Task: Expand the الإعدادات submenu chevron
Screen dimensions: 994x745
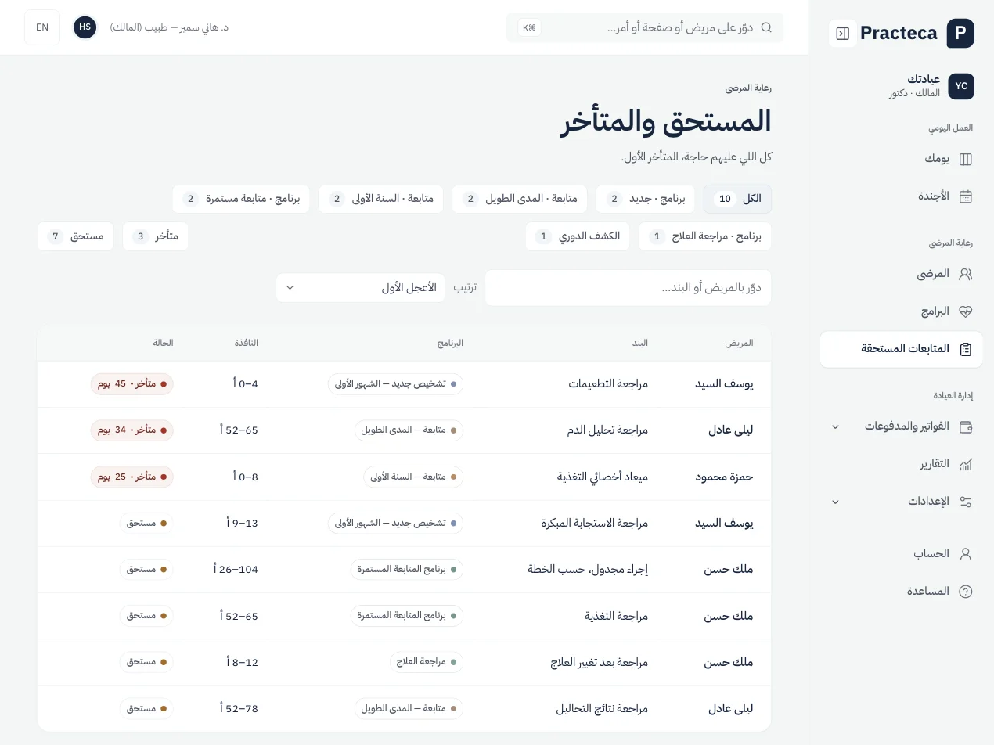Action: pos(835,502)
